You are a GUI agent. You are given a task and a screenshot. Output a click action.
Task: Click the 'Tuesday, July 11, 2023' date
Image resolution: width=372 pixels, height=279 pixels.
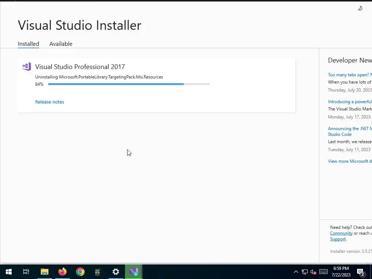click(x=349, y=150)
